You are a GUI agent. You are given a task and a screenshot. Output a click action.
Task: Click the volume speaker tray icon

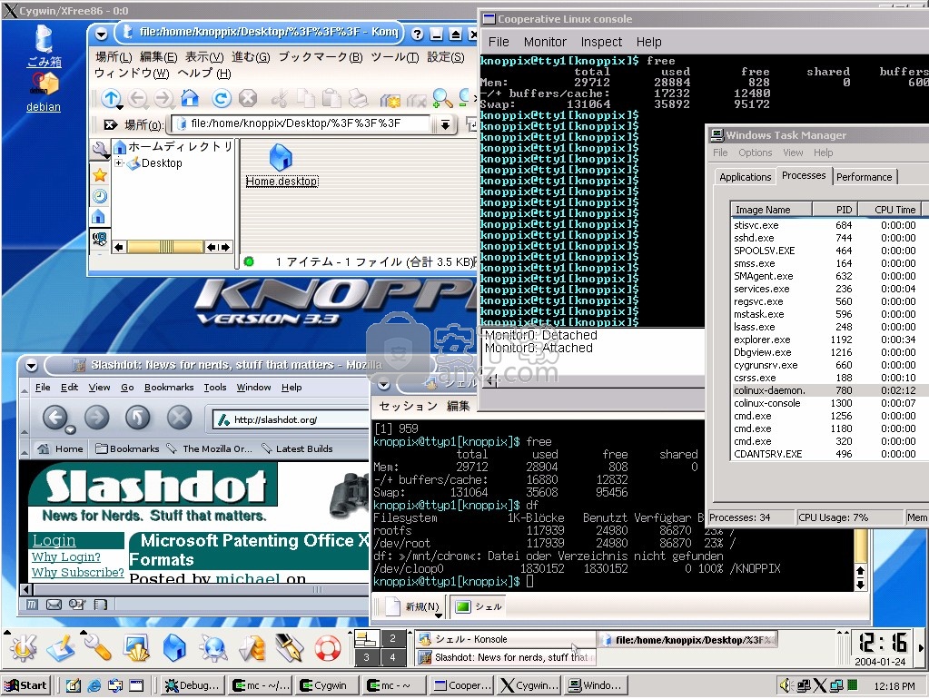[x=786, y=686]
